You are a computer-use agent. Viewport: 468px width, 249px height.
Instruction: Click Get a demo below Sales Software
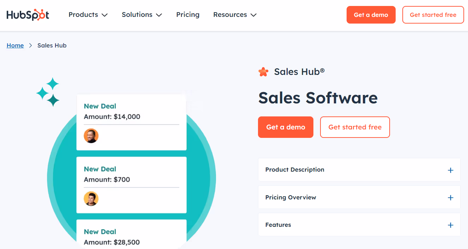point(286,127)
